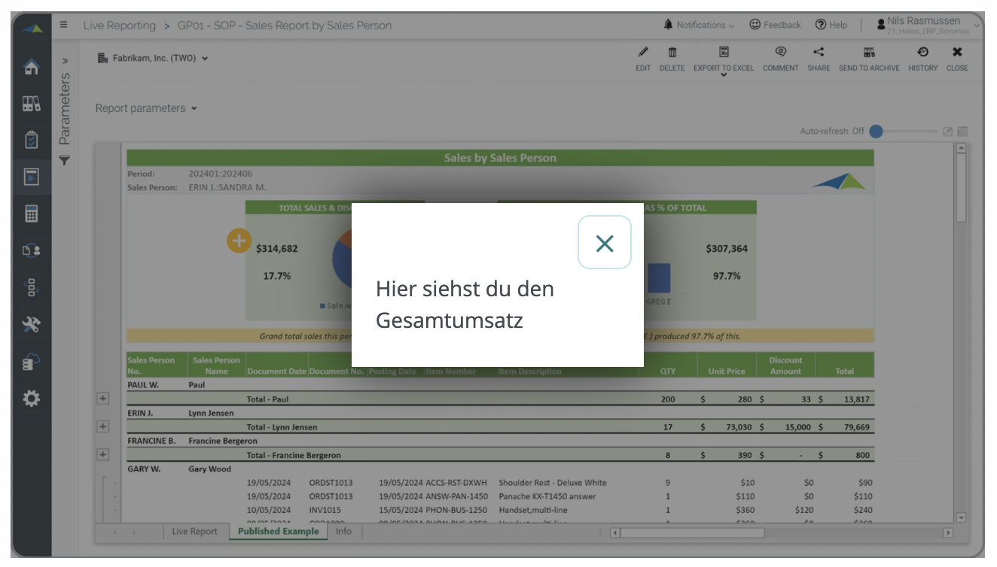Image resolution: width=997 pixels, height=567 pixels.
Task: Open the cloud server sidebar icon
Action: pyautogui.click(x=32, y=361)
